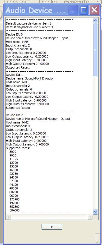Click the 96000 supported rate
This screenshot has height=245, width=102.
click(x=14, y=196)
